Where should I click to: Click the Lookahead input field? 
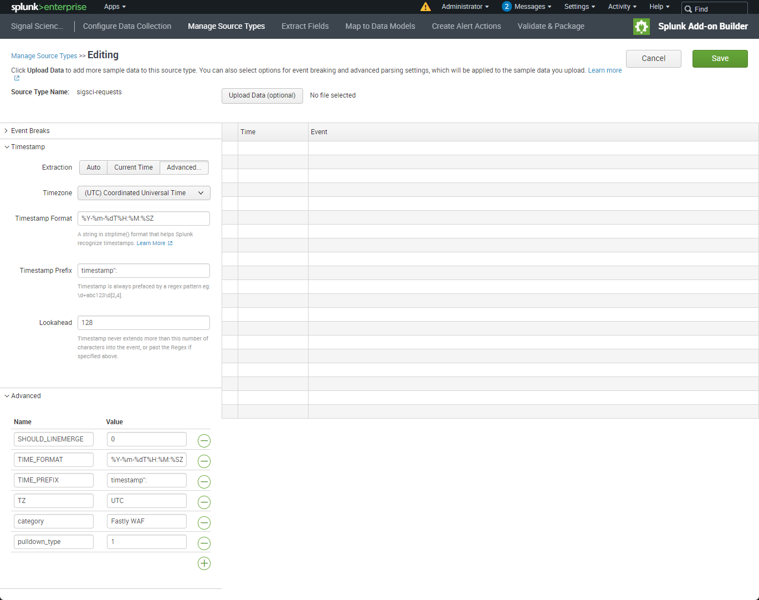143,323
